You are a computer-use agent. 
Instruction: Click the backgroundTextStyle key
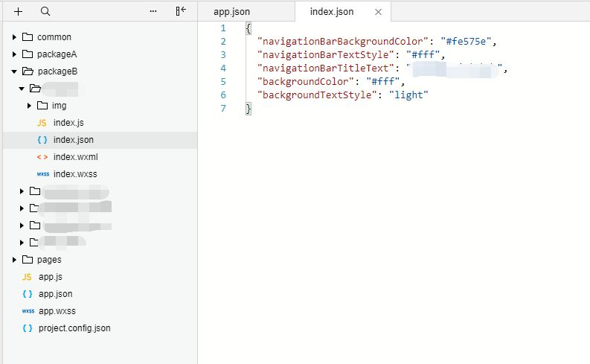[x=317, y=95]
